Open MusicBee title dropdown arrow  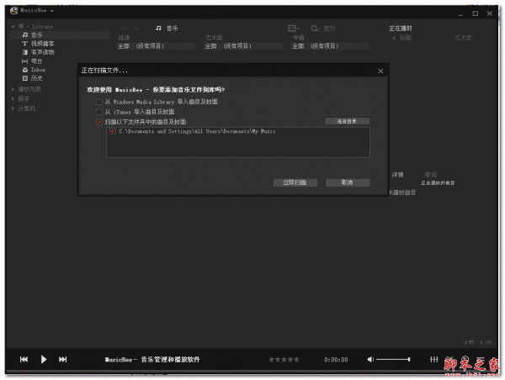[52, 11]
